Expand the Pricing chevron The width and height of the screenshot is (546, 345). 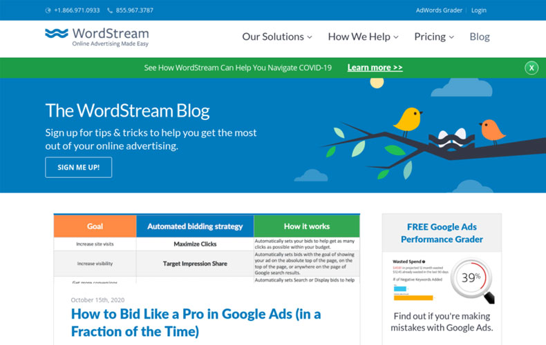pos(451,37)
